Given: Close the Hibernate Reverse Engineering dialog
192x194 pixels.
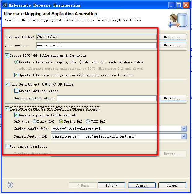Looking at the screenshot, I should 186,5.
